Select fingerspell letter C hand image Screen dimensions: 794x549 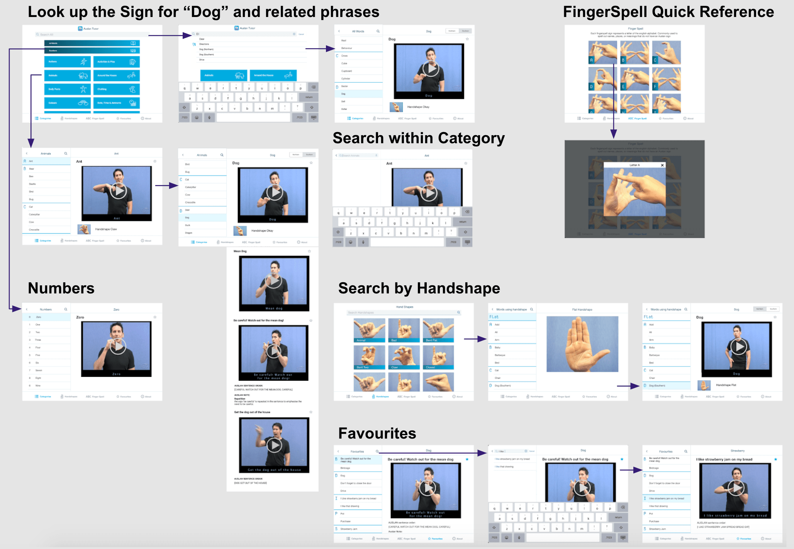click(667, 53)
